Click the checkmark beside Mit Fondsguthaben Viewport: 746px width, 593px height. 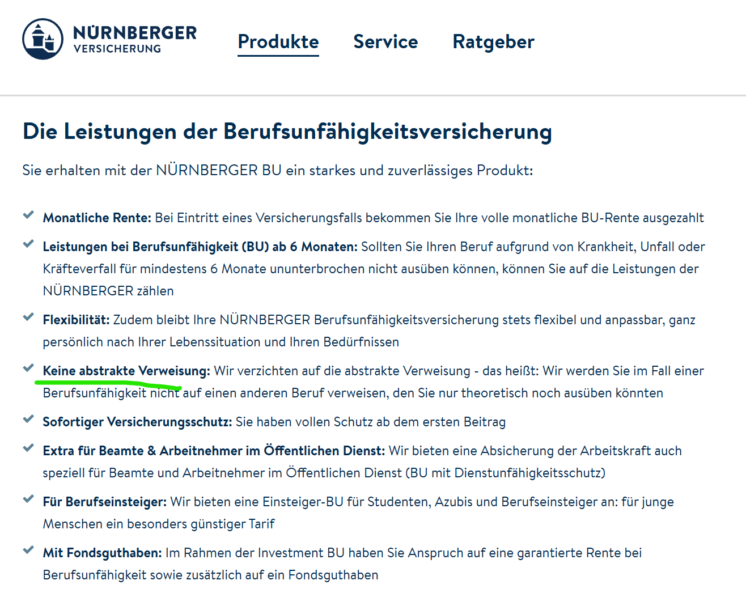click(28, 550)
